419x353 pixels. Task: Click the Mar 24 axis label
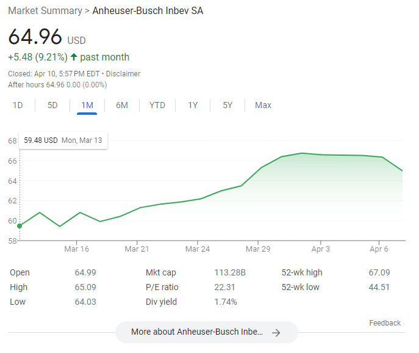(198, 249)
